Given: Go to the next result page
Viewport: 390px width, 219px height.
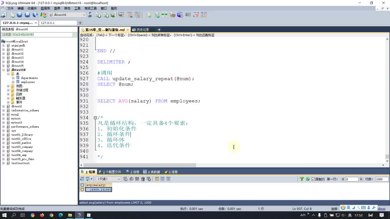Looking at the screenshot, I should (361, 179).
